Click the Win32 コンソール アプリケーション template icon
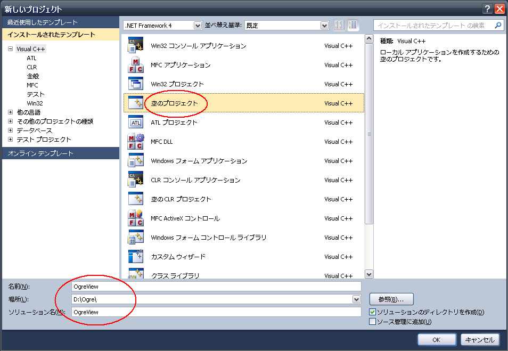This screenshot has width=508, height=351. coord(135,45)
